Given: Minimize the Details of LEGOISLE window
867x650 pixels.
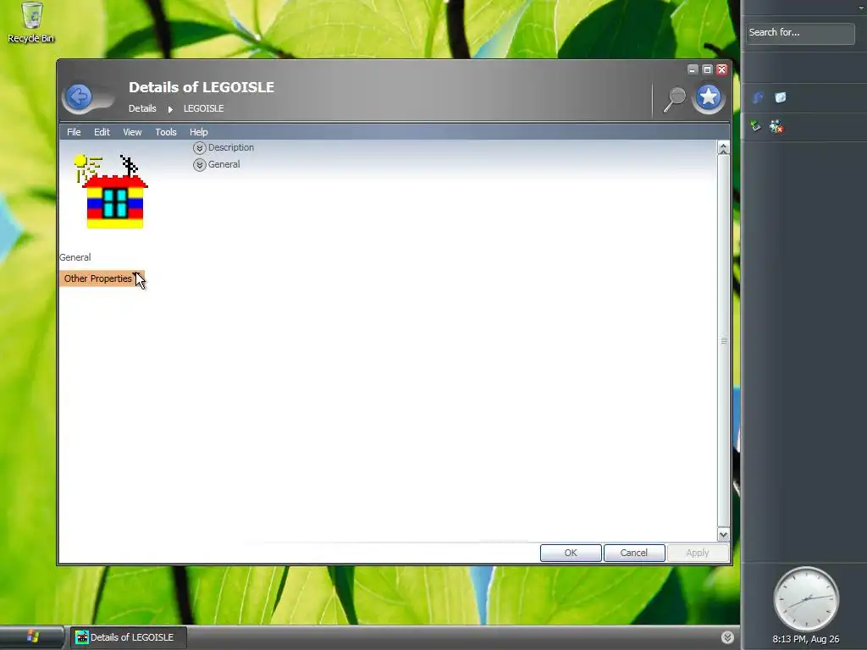Looking at the screenshot, I should pyautogui.click(x=693, y=69).
